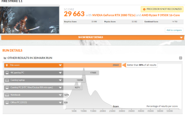Viewport: 185px width, 115px height.
Task: Expand the 4K gaming PC dropdown arrow
Action: (60, 73)
